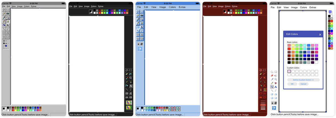Pick the Line tool in gray screen

(4, 29)
